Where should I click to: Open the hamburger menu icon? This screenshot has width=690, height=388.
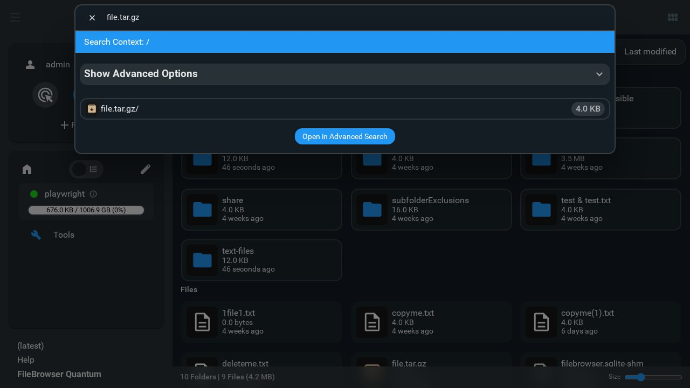pos(15,18)
